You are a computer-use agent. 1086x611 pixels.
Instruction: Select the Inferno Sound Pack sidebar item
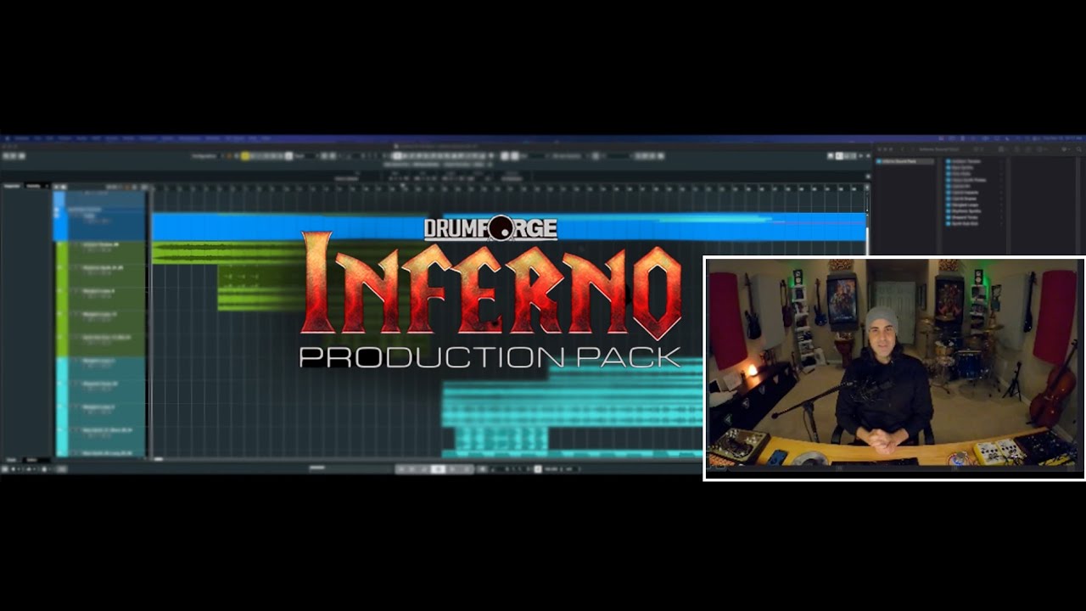pos(904,161)
